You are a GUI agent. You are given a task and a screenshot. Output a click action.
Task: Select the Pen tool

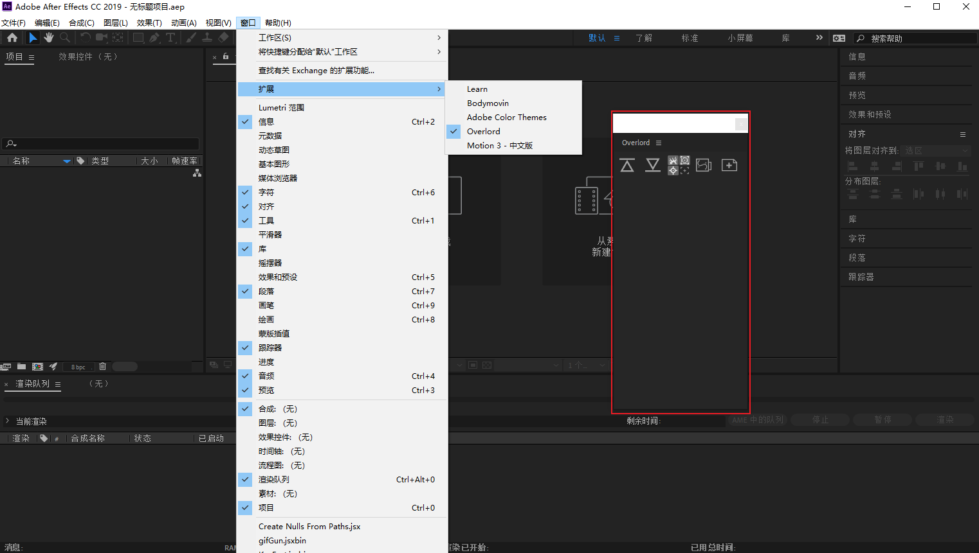click(154, 38)
